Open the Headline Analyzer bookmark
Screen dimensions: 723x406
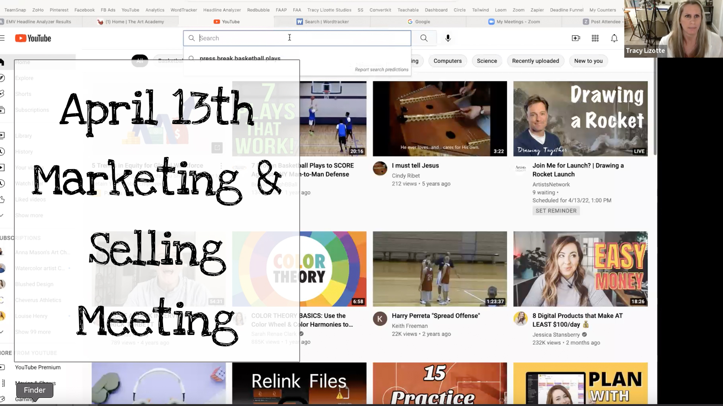[x=222, y=10]
